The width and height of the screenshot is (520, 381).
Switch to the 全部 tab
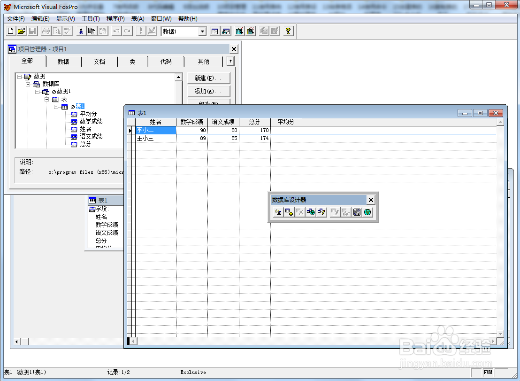(x=27, y=61)
